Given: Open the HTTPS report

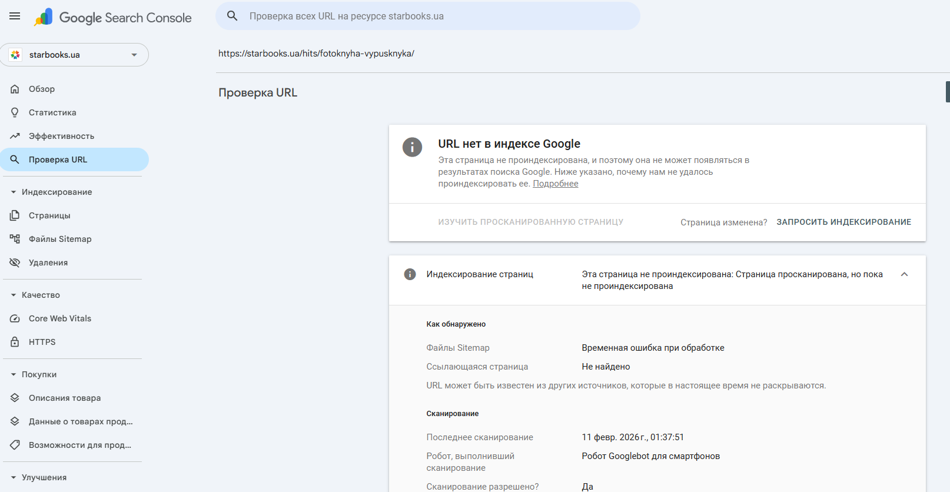Looking at the screenshot, I should (x=74, y=342).
